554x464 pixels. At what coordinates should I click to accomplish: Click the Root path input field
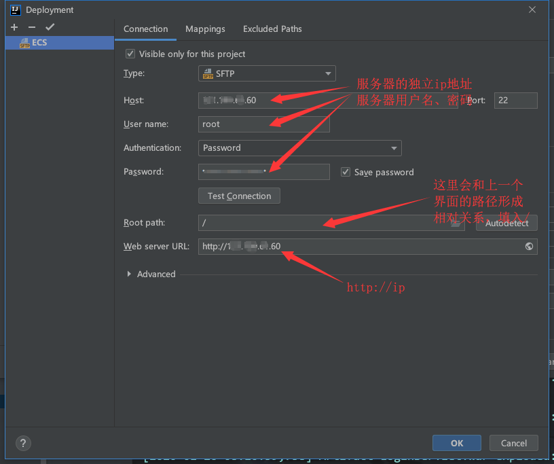331,223
